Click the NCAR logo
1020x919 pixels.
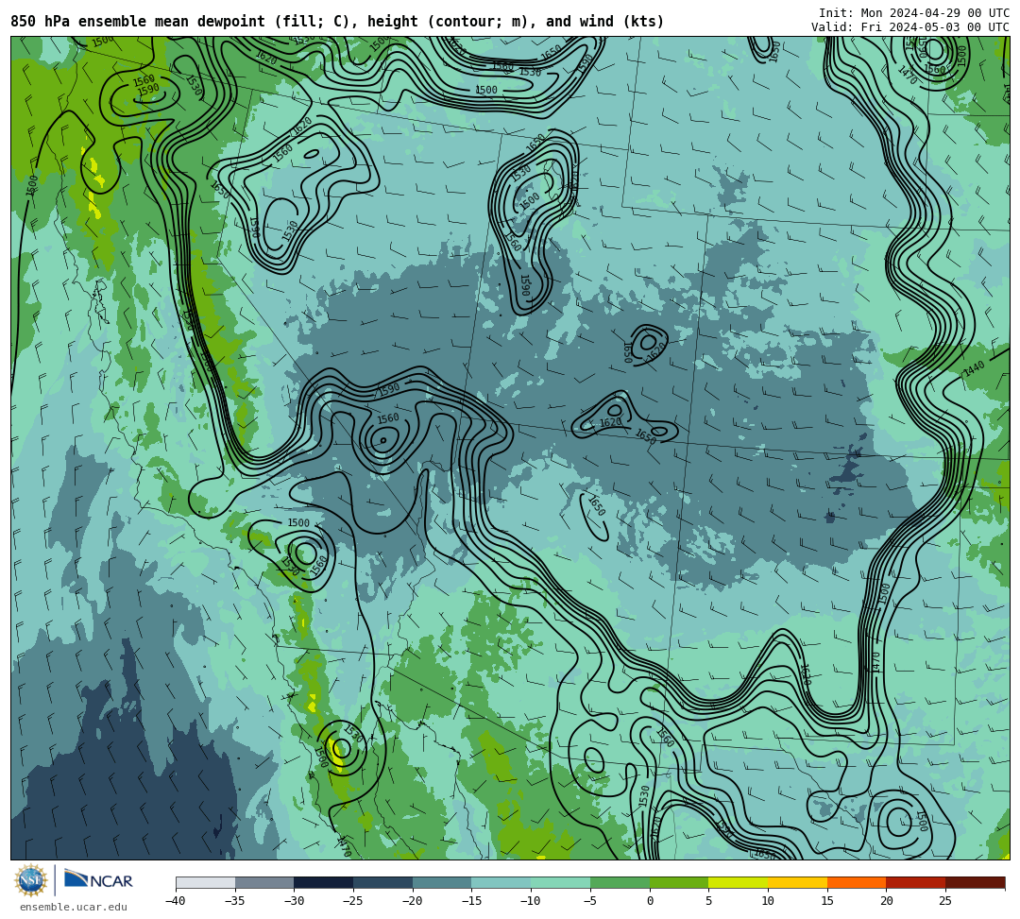(x=98, y=880)
